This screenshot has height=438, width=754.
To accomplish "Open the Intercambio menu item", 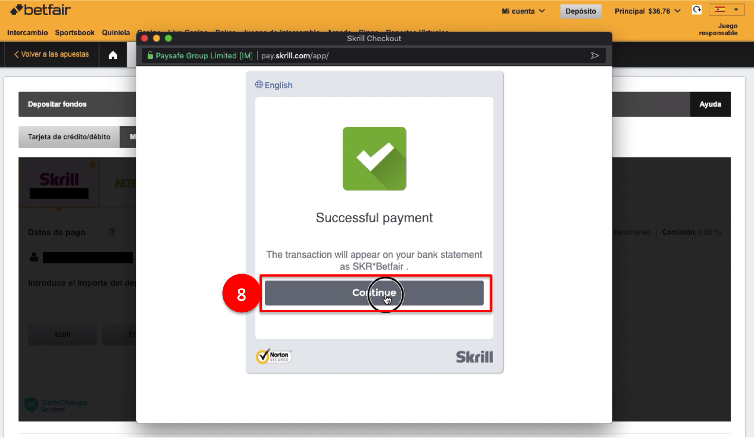I will click(x=28, y=33).
